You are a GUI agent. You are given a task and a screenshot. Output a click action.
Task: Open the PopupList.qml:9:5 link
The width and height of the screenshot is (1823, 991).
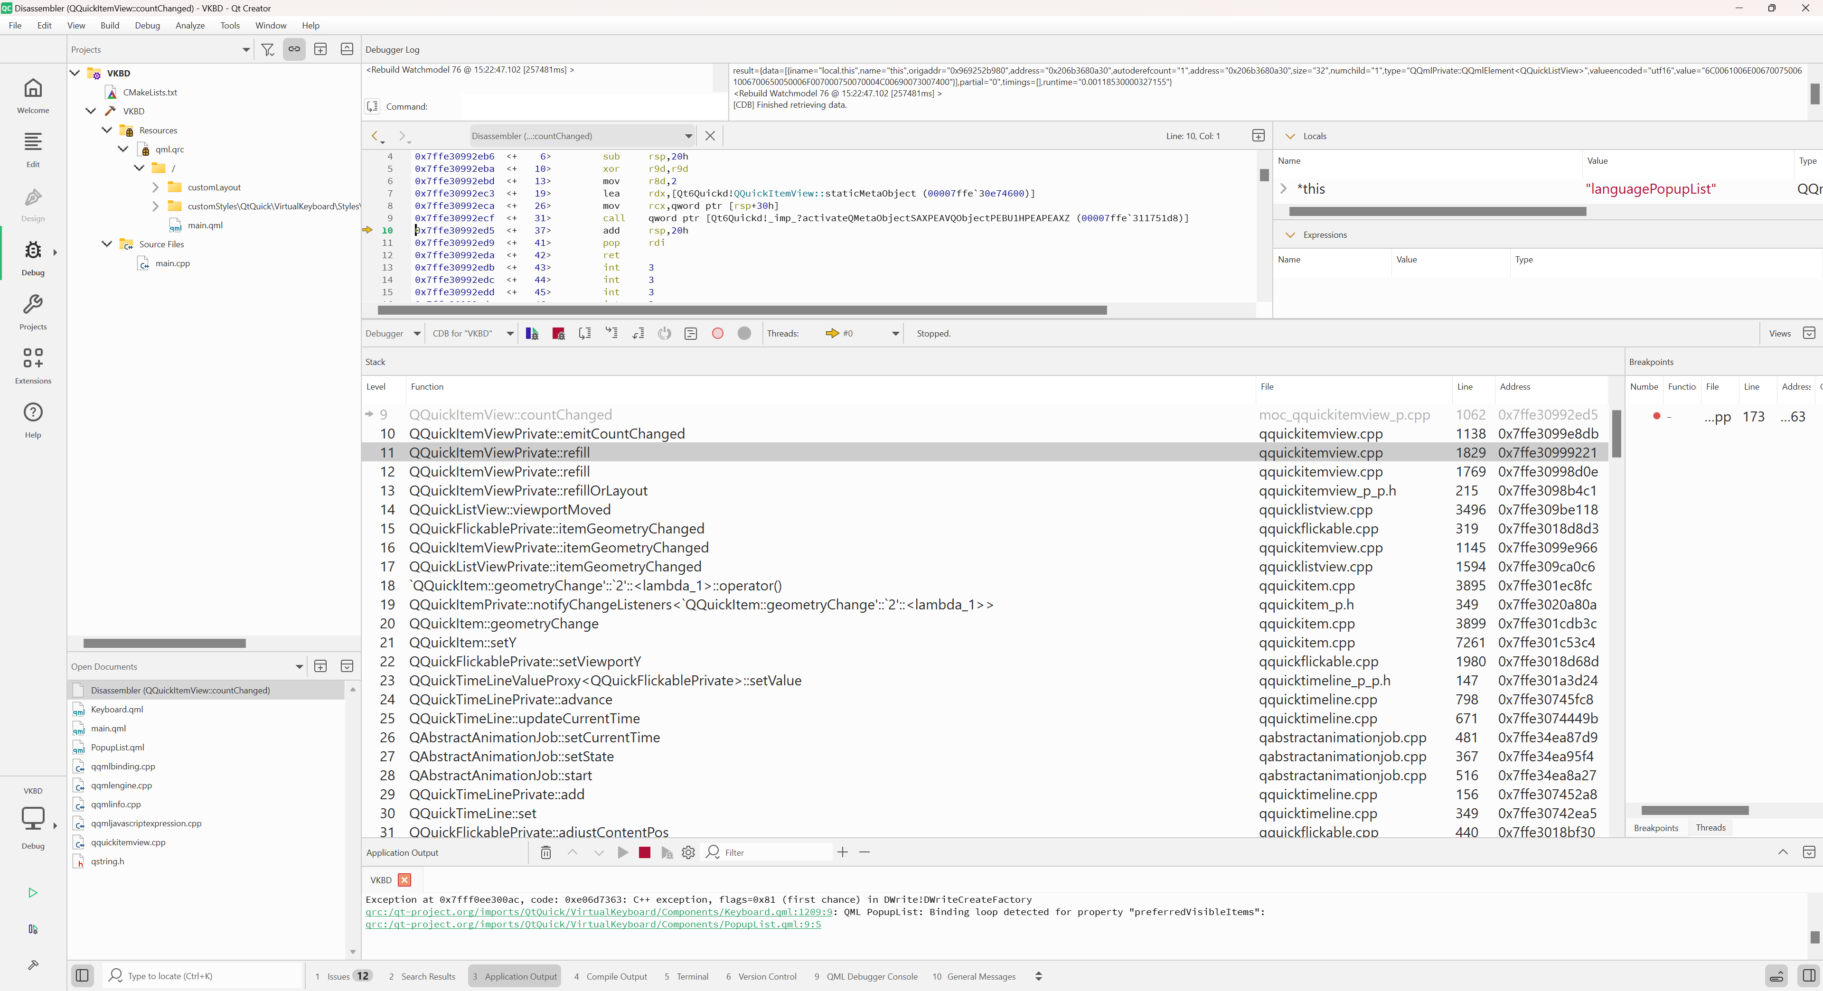coord(593,925)
